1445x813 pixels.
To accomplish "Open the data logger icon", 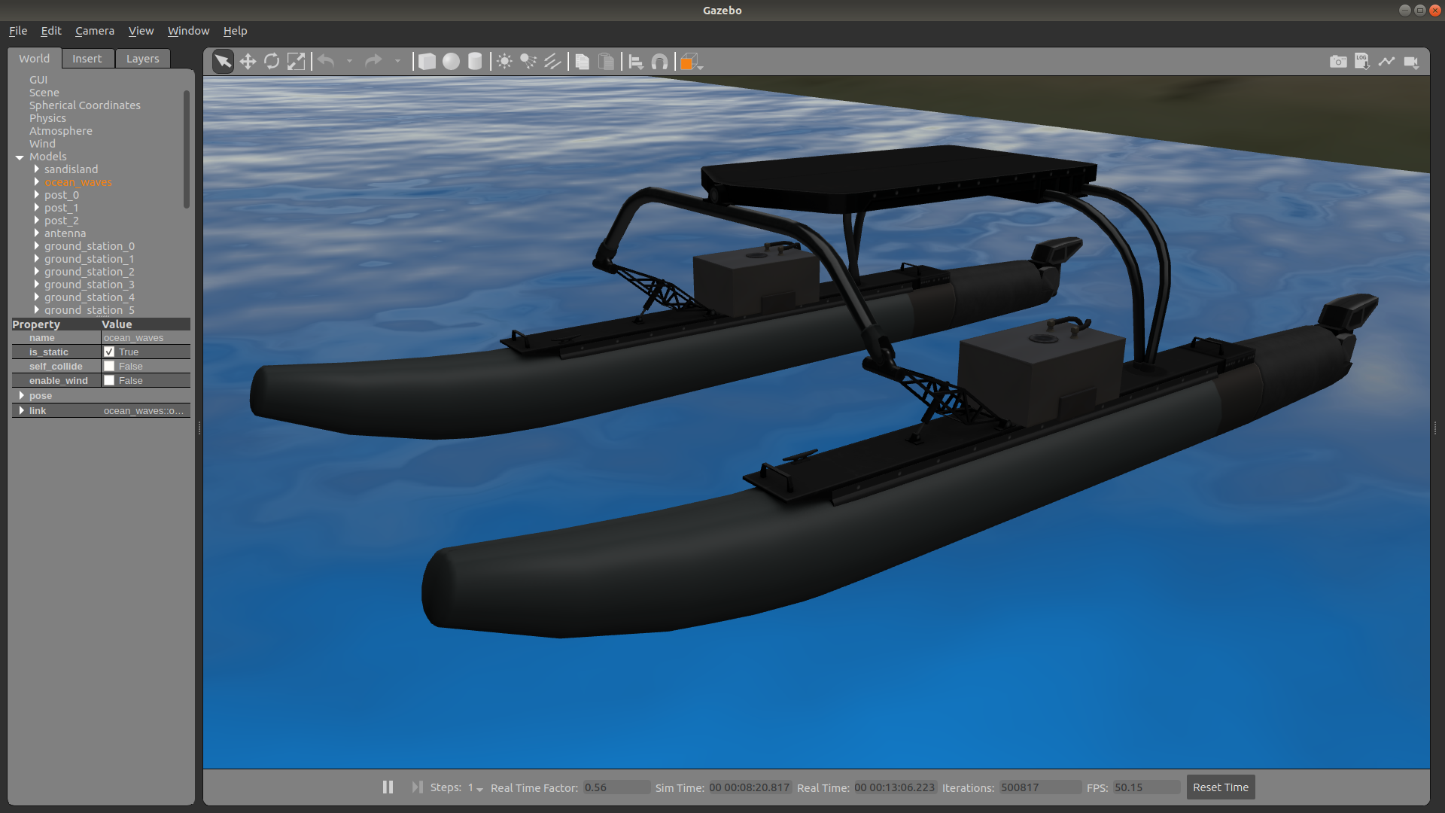I will click(x=1362, y=61).
